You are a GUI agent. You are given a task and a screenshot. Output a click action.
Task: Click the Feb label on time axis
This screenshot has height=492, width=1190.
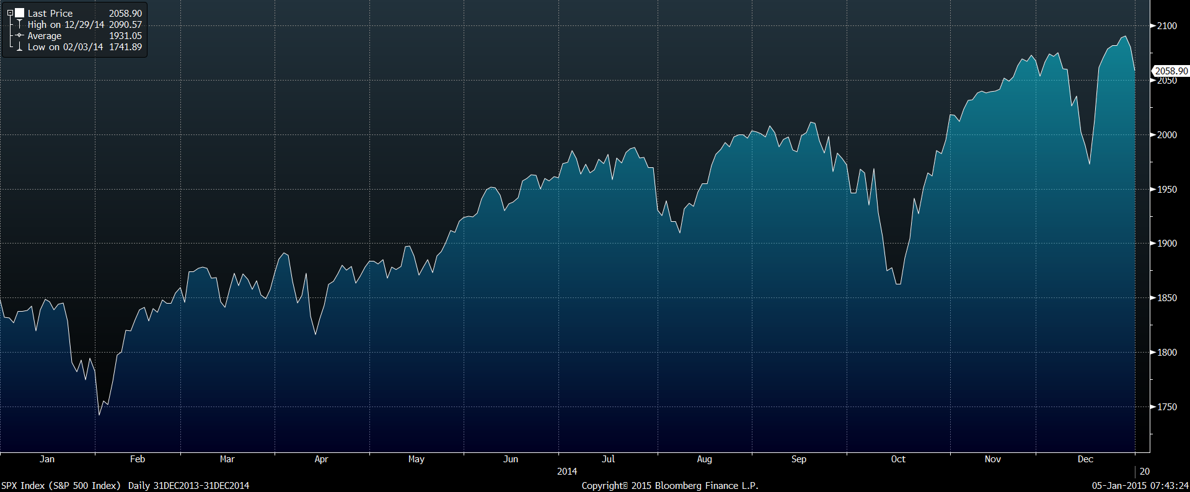click(x=138, y=459)
